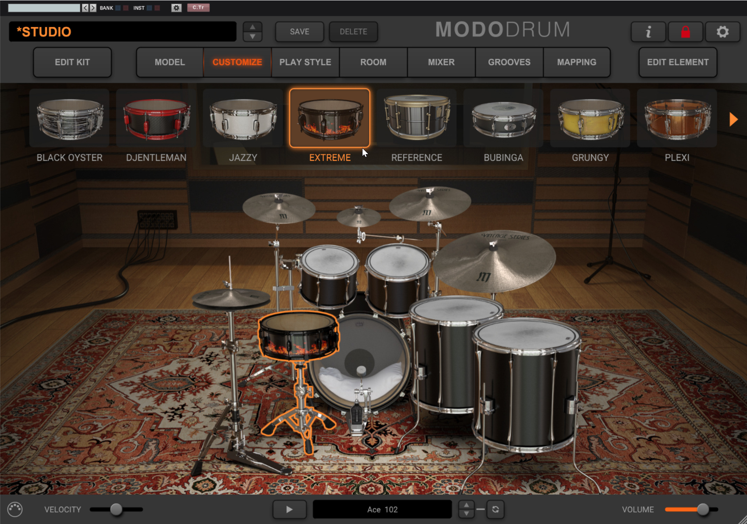
Task: Go to the GROOVES tab
Action: coord(509,62)
